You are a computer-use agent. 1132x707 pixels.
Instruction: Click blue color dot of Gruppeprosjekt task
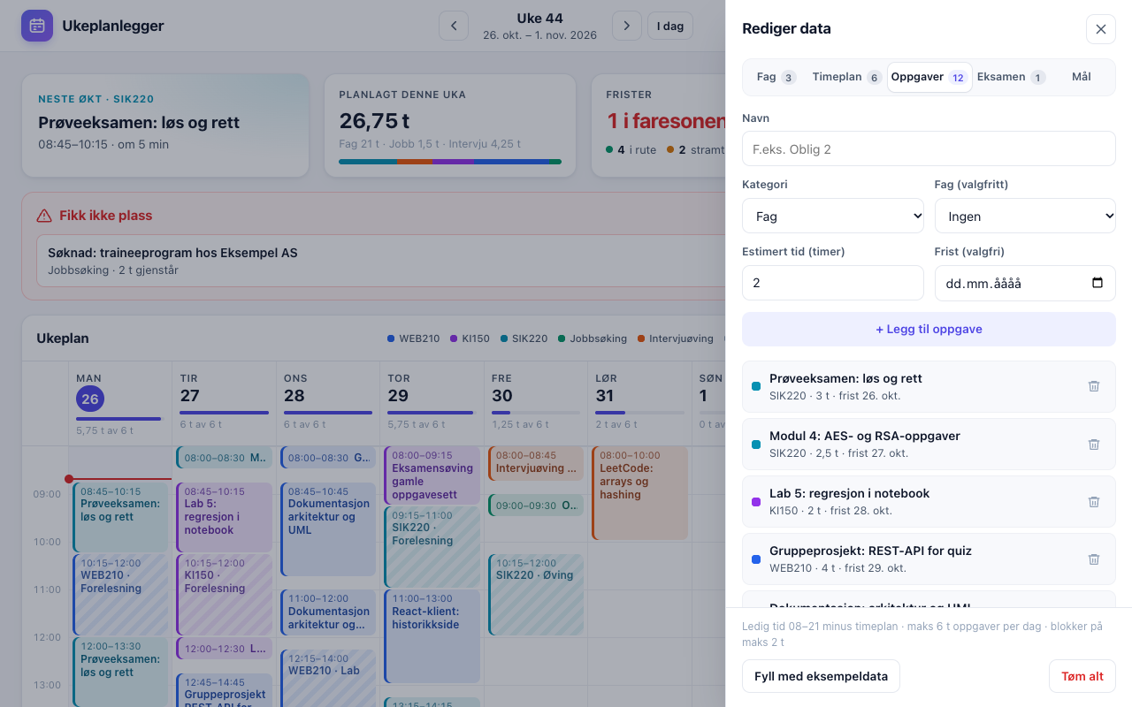(756, 559)
